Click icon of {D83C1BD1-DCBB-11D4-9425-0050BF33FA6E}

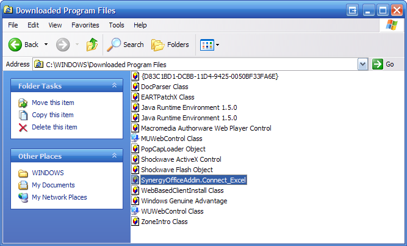click(x=135, y=76)
